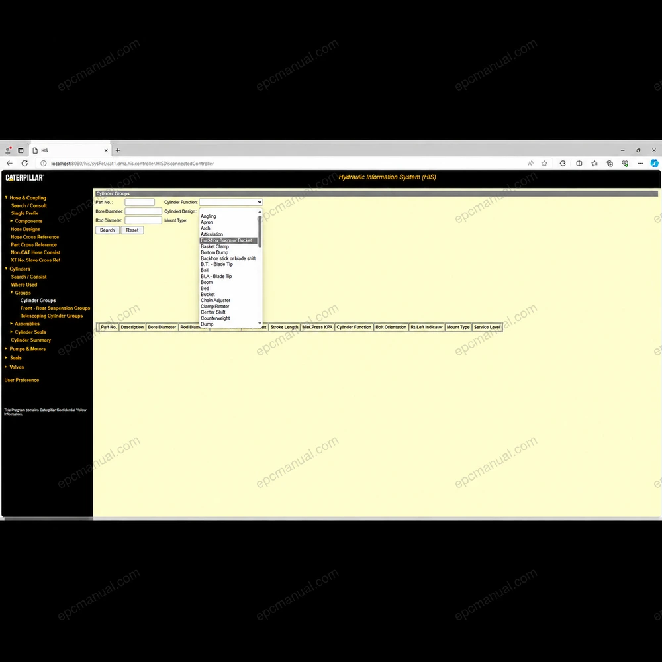Click the dropdown list scroll-down arrow

pos(260,324)
